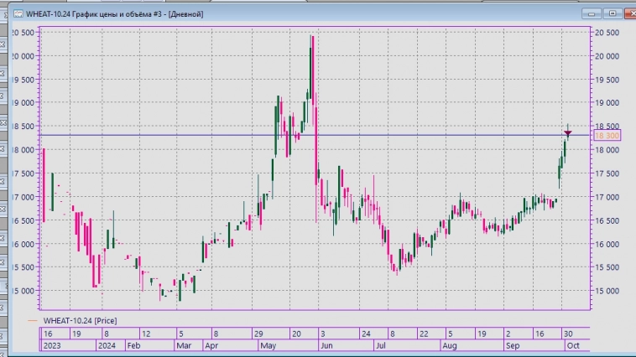Click the Aug label on time axis

(450, 344)
